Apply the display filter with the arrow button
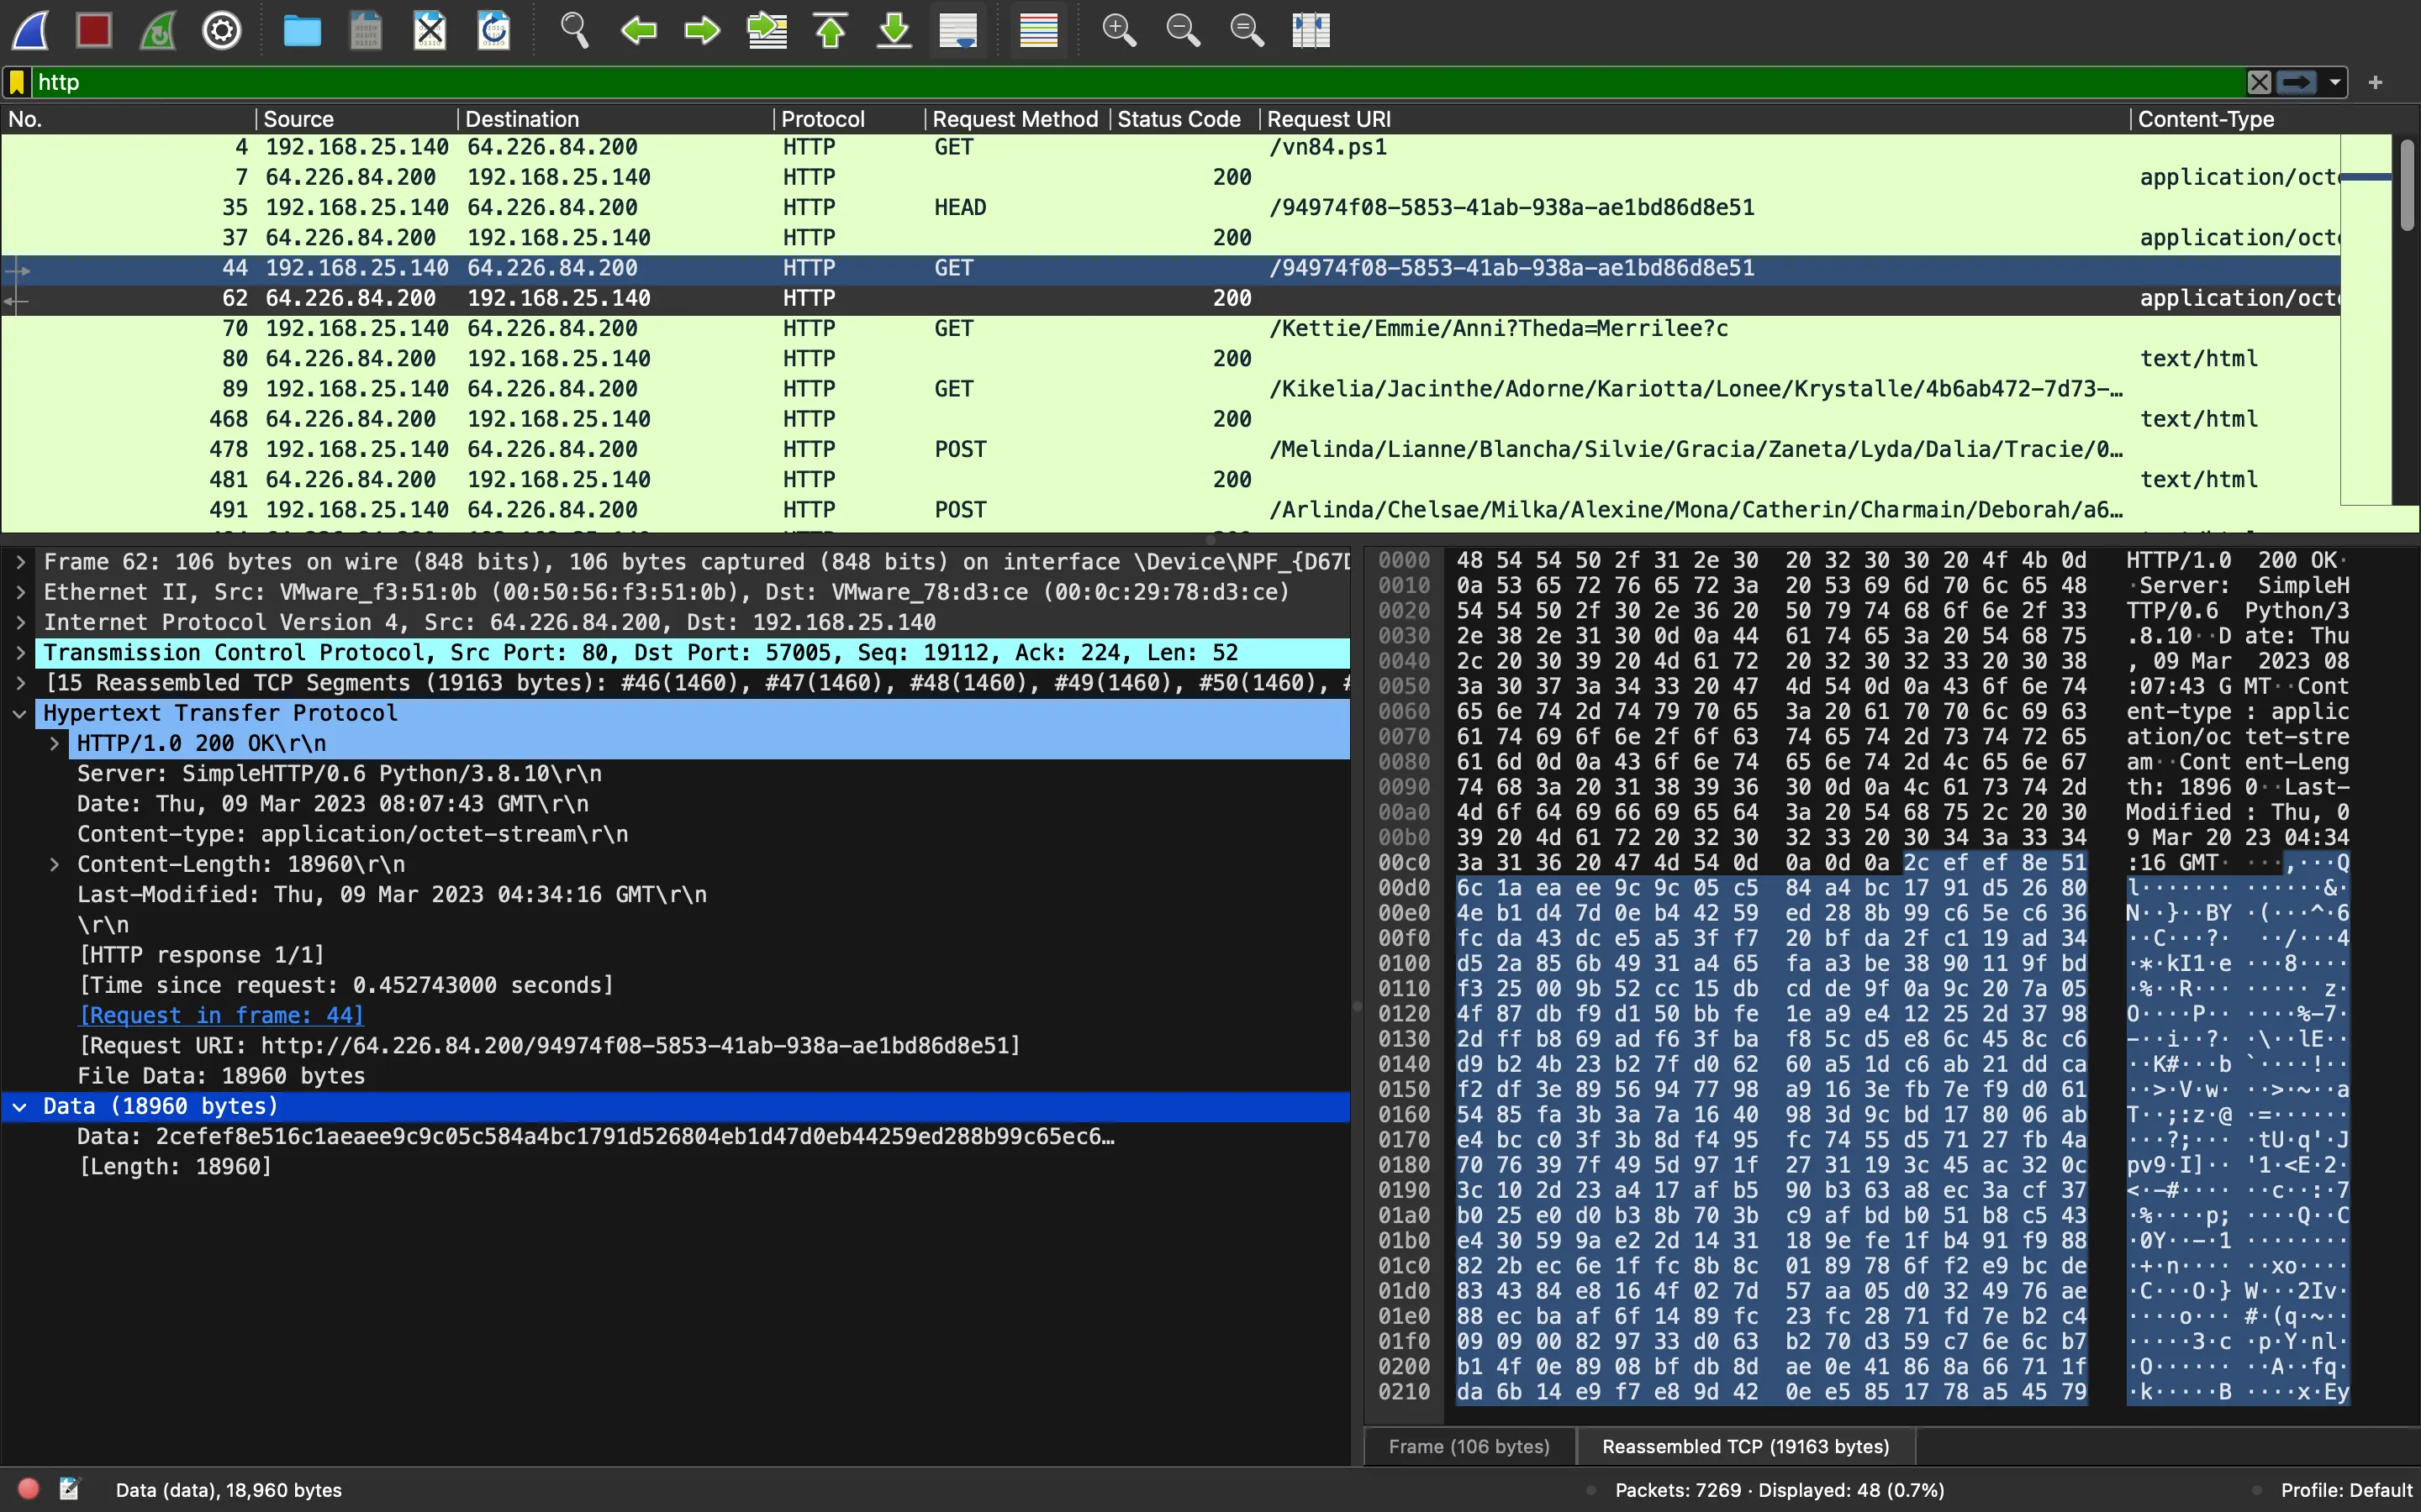2421x1512 pixels. tap(2297, 82)
